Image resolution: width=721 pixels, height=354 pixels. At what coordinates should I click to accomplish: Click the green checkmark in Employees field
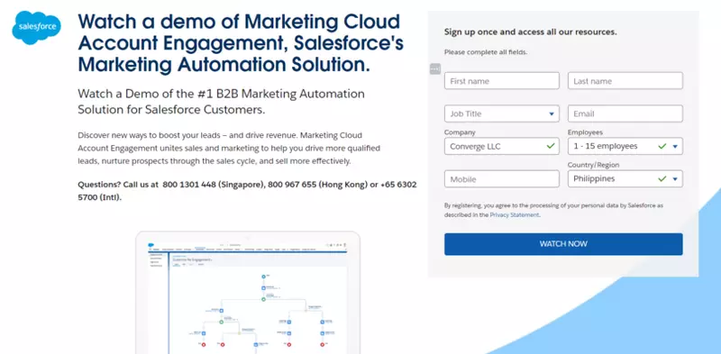tap(662, 146)
